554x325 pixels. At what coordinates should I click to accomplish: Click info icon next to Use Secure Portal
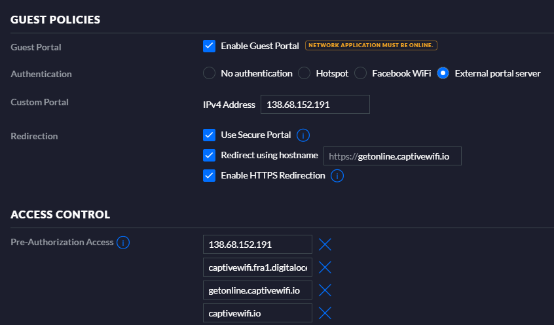pyautogui.click(x=303, y=135)
